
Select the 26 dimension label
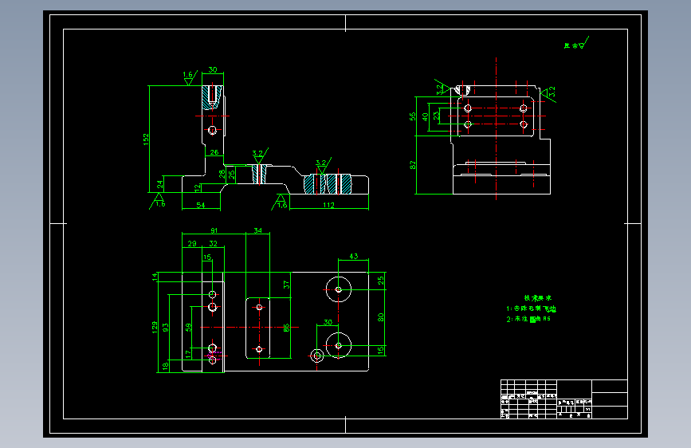(214, 152)
